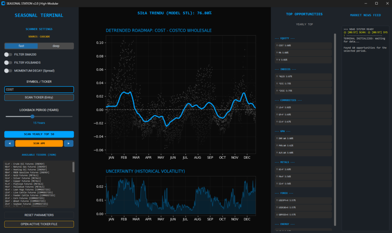Click the next month arrow button
The height and width of the screenshot is (233, 392).
tap(69, 143)
